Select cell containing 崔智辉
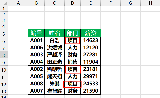 pyautogui.click(x=54, y=91)
